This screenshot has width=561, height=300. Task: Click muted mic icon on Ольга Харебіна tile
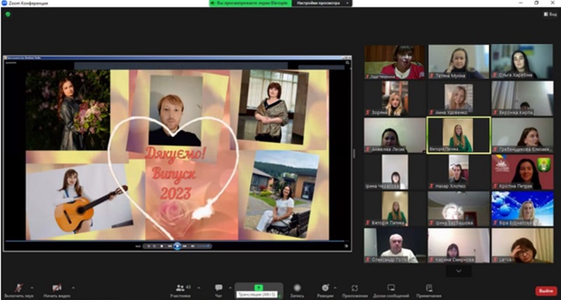tap(495, 76)
